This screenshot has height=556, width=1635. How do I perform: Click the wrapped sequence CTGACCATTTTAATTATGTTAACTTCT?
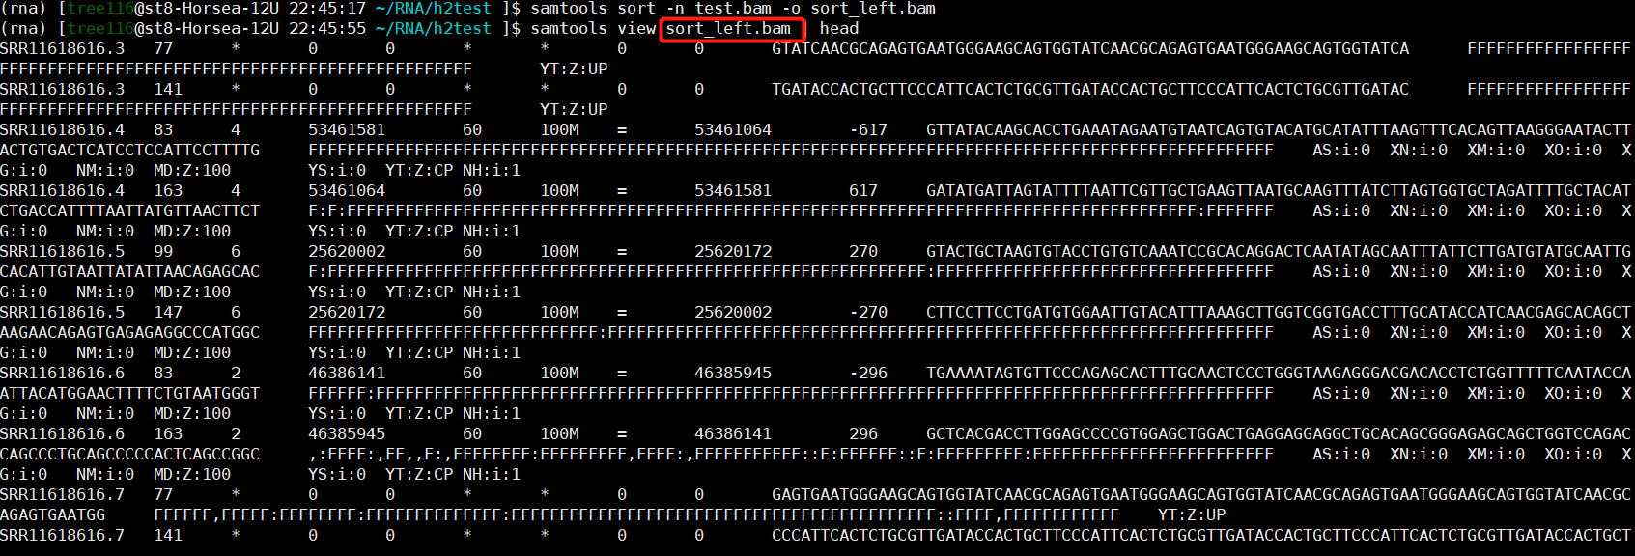pos(130,210)
